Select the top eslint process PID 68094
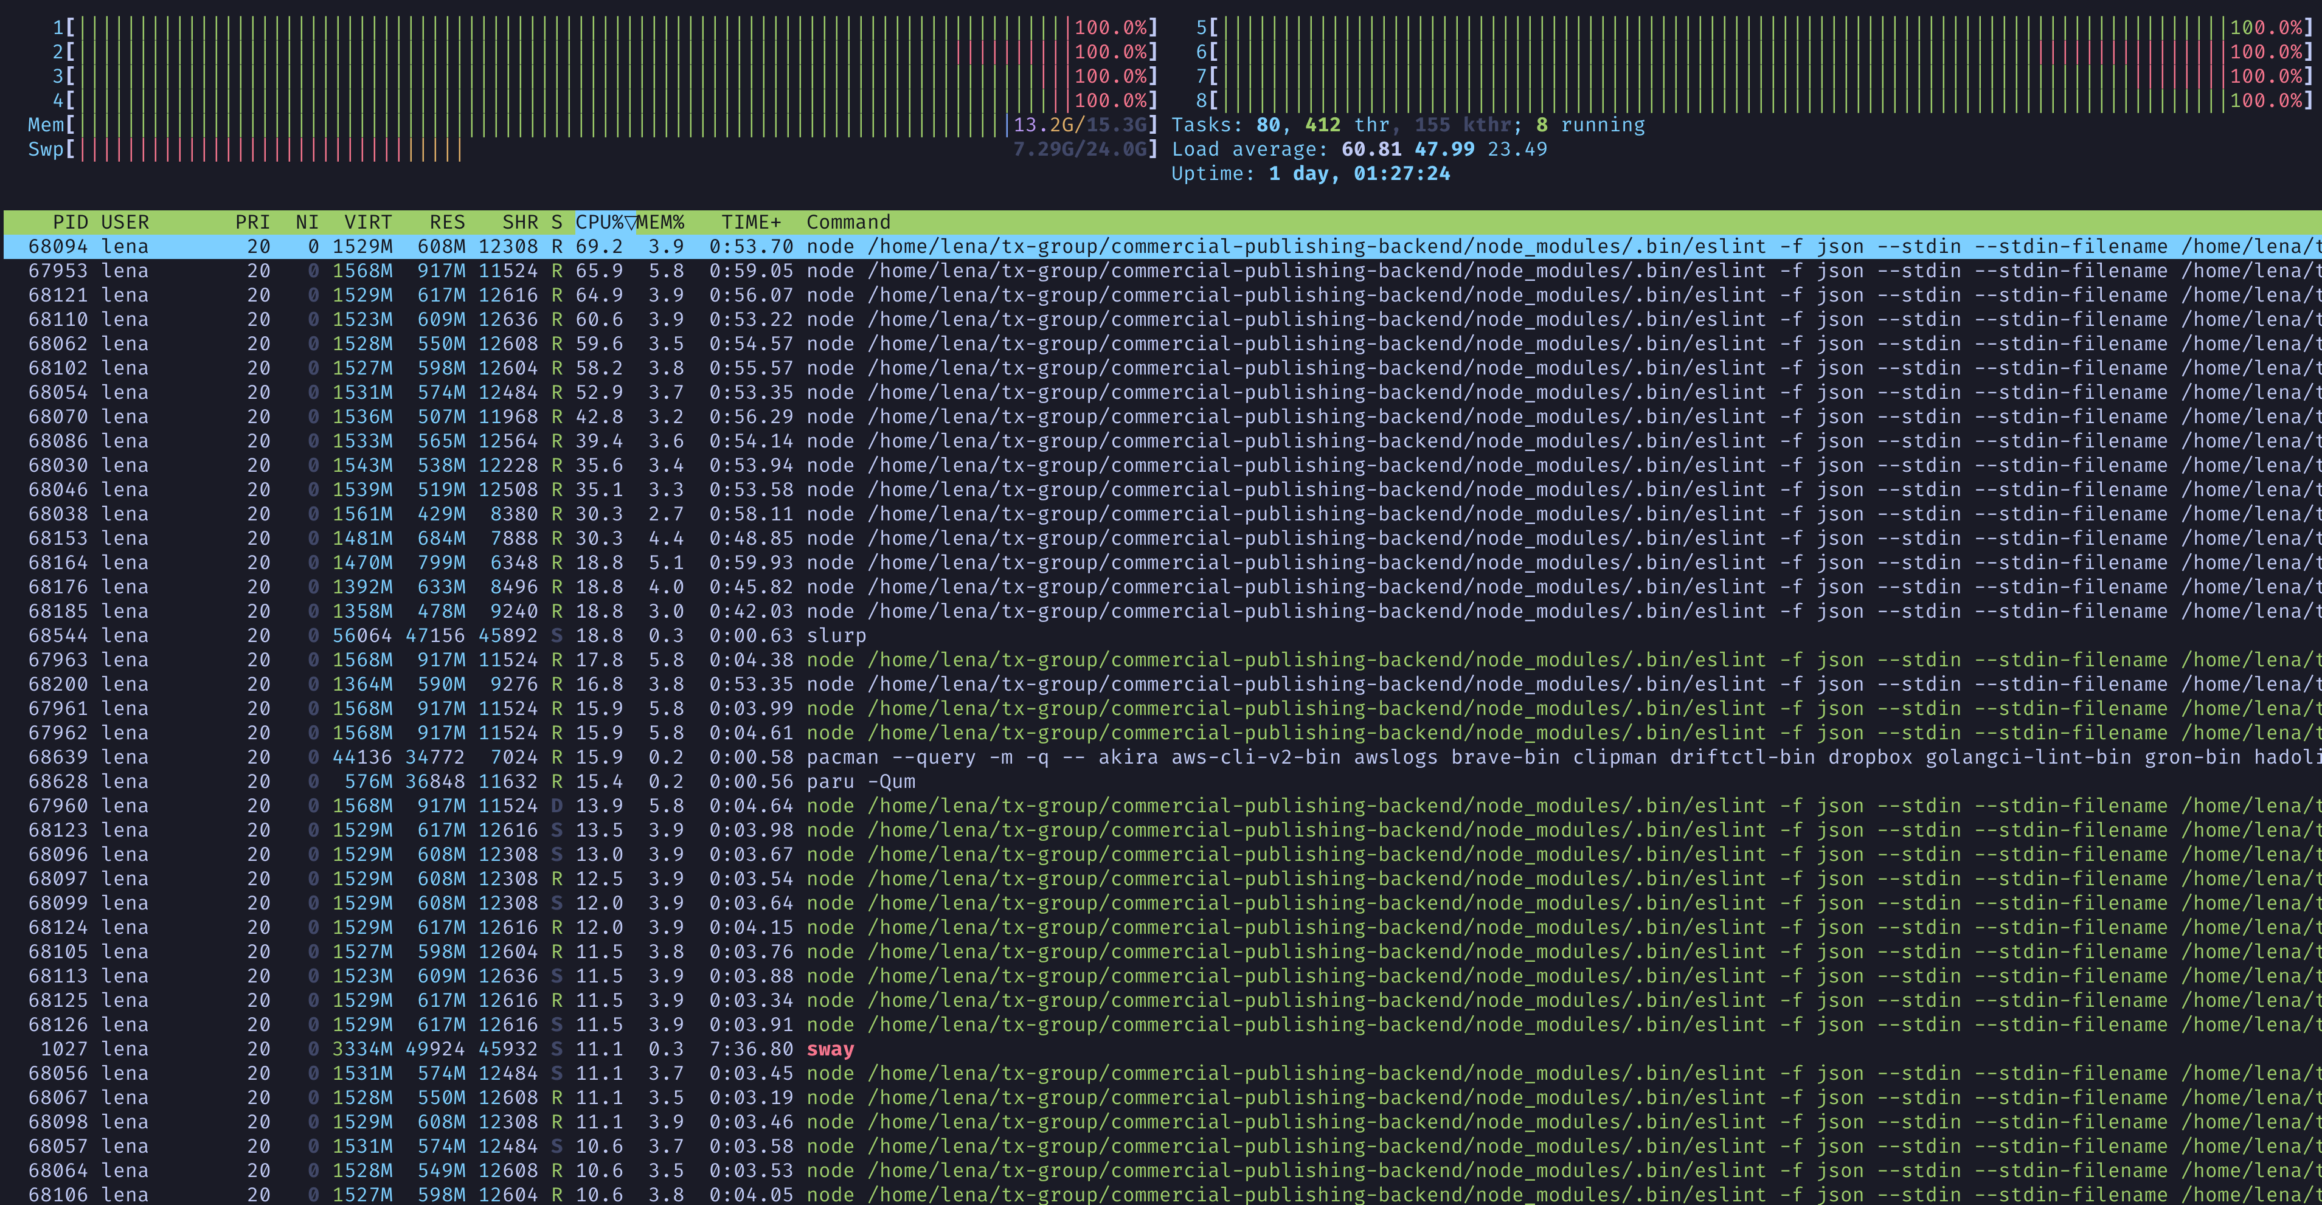This screenshot has height=1205, width=2322. pos(541,245)
